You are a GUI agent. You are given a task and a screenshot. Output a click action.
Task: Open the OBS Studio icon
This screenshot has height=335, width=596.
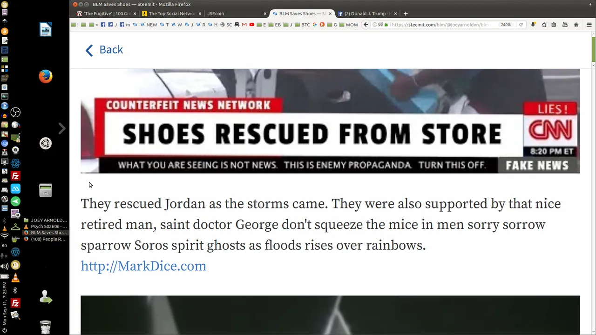click(x=15, y=112)
